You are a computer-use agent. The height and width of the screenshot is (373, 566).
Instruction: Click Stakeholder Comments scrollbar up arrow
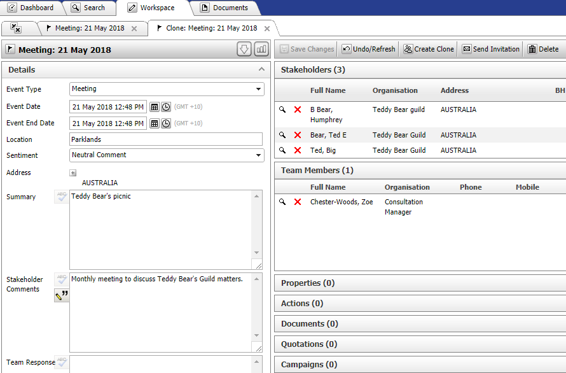(x=257, y=279)
